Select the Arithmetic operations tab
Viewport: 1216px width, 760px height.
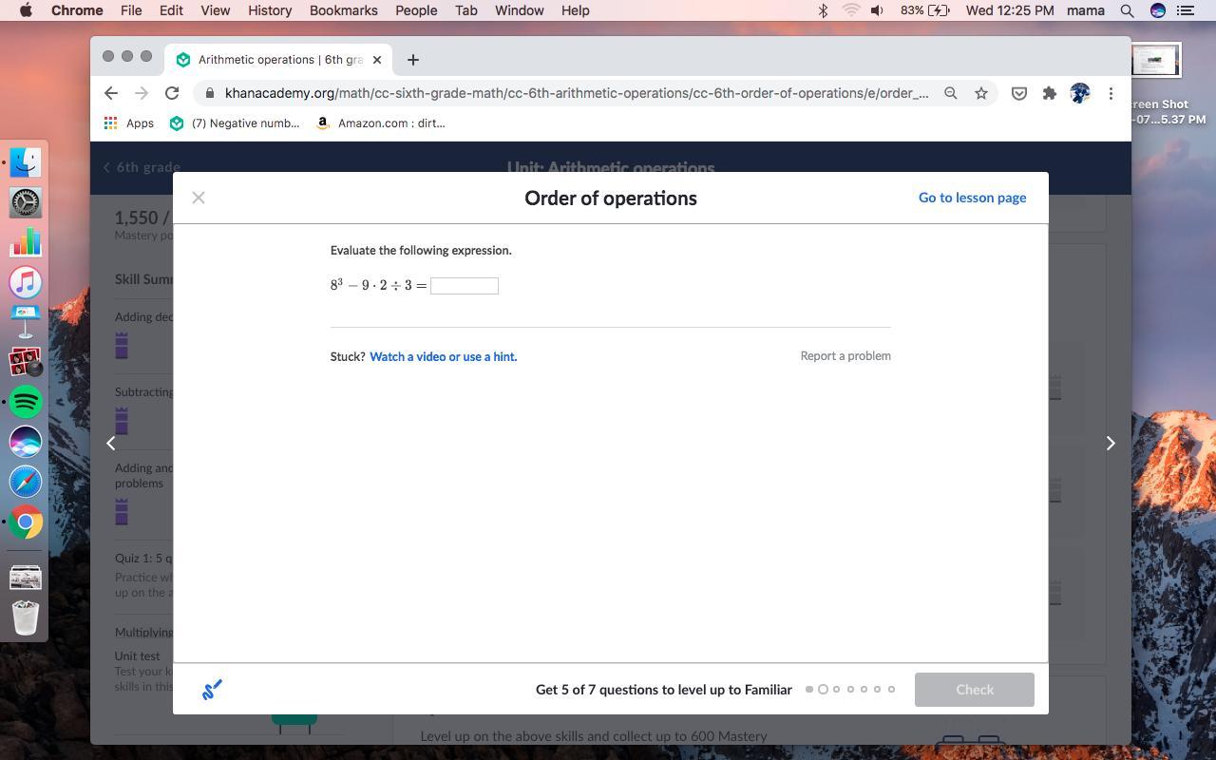[x=280, y=60]
